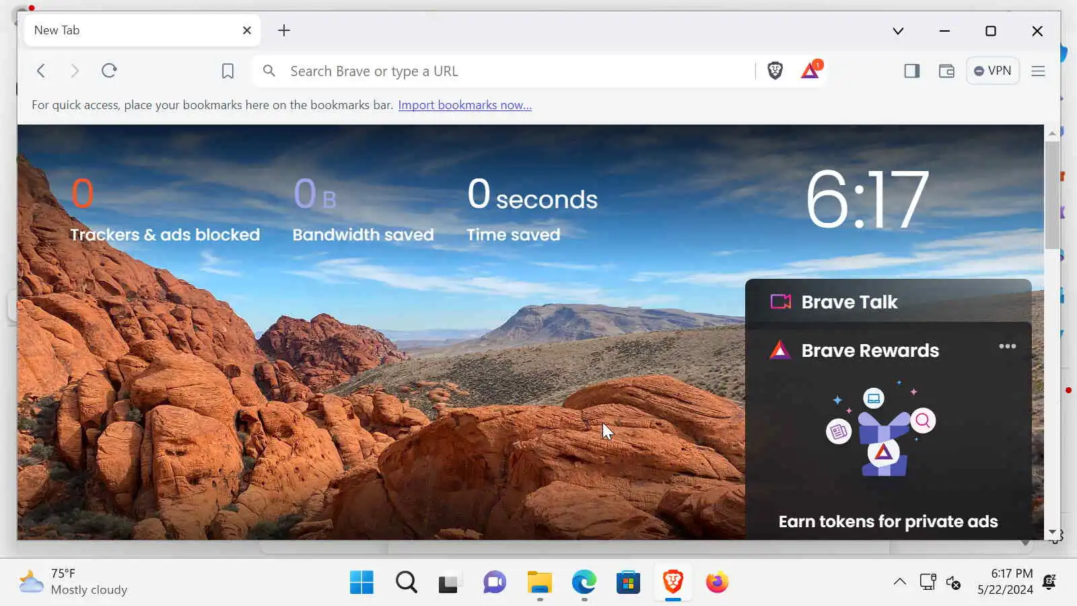Toggle the sidebar panel icon

click(x=911, y=71)
